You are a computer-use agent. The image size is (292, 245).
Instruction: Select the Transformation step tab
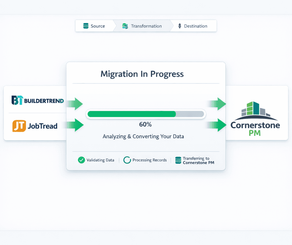coord(143,26)
